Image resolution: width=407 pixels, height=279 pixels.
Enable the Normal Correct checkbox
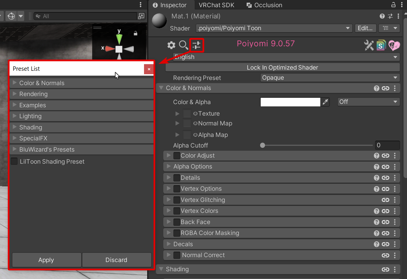pyautogui.click(x=177, y=255)
